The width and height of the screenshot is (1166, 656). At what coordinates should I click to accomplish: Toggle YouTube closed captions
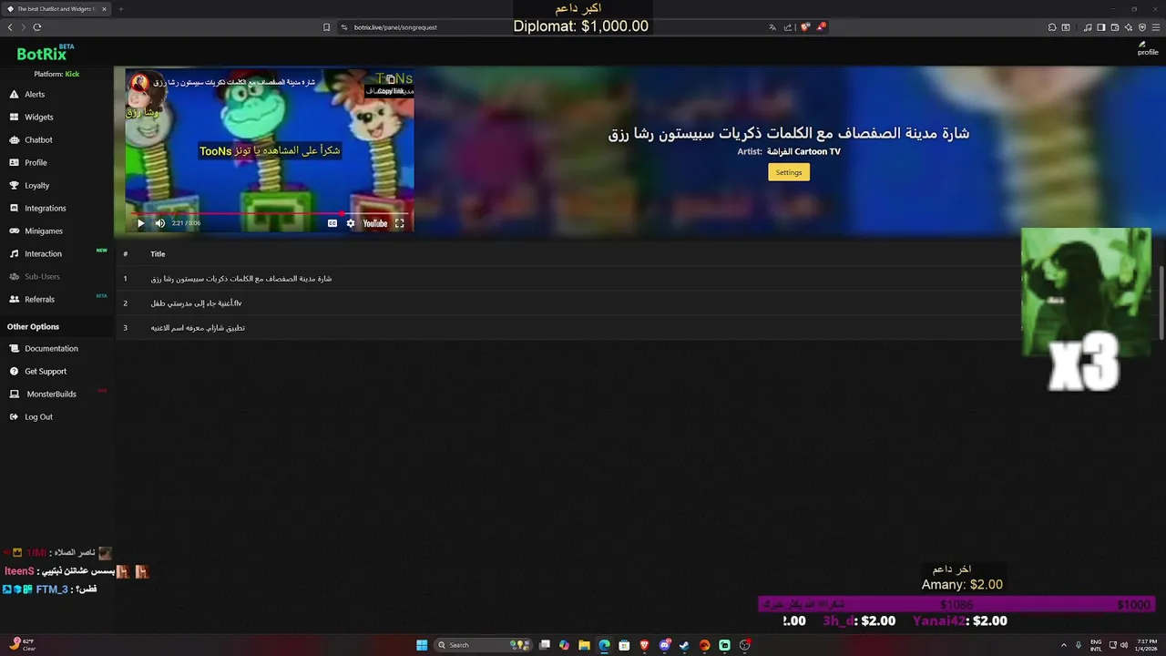coord(332,223)
